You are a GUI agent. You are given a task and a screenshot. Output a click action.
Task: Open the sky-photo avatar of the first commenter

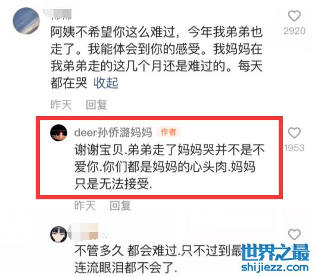(26, 21)
